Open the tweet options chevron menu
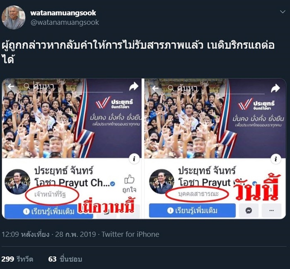Viewport: 290px width, 269px height. pos(283,12)
